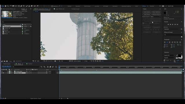Select the Pen tool
This screenshot has height=104, width=185.
(21, 6)
